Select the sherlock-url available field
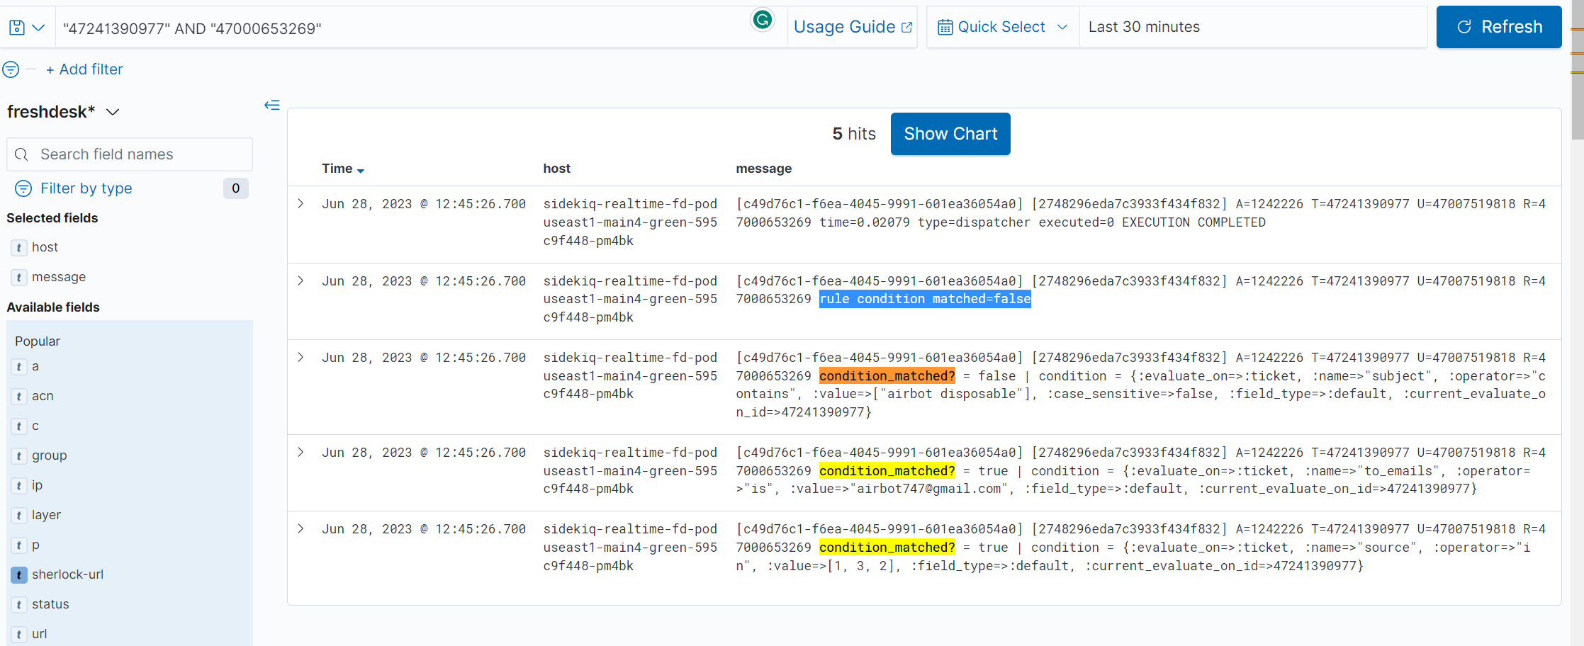Viewport: 1584px width, 646px height. [x=67, y=574]
